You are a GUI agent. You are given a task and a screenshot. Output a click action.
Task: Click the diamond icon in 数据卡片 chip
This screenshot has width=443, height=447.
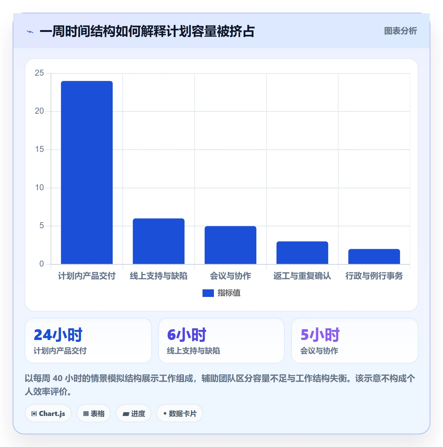click(165, 413)
